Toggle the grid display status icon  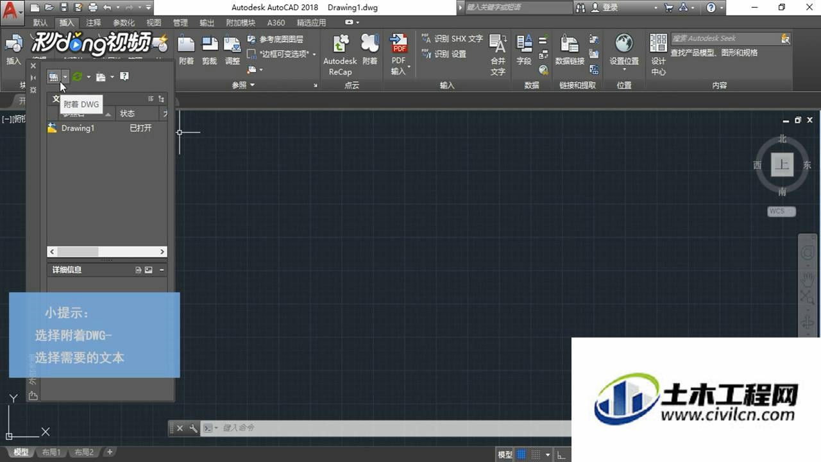tap(521, 454)
